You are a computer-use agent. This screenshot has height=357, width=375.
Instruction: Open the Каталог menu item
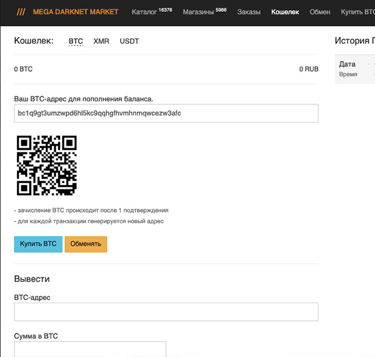[x=144, y=12]
